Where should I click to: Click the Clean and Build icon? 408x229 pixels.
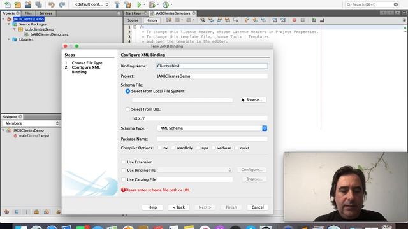click(127, 4)
